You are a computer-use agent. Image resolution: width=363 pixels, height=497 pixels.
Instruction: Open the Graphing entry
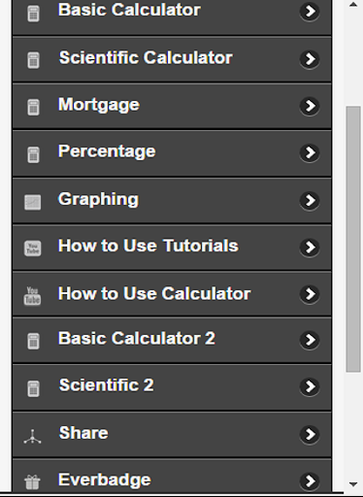coord(172,201)
